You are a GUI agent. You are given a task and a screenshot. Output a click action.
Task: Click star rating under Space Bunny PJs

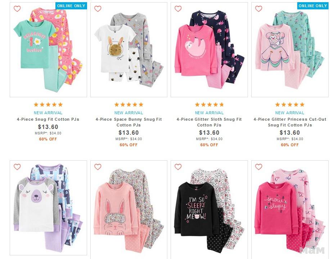128,104
